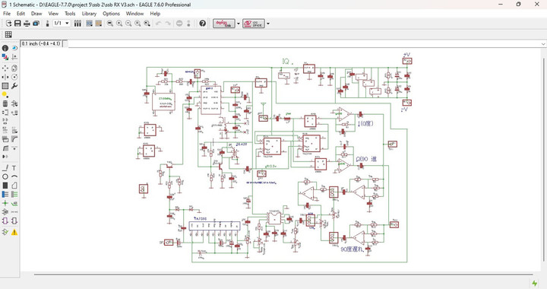Screen dimensions: 547x289
Task: Click the Grid settings icon
Action: point(8,34)
